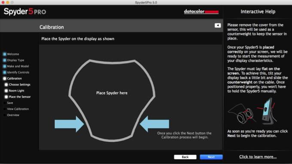Click the Identify Controls indicator square
The width and height of the screenshot is (292, 164).
(5, 73)
